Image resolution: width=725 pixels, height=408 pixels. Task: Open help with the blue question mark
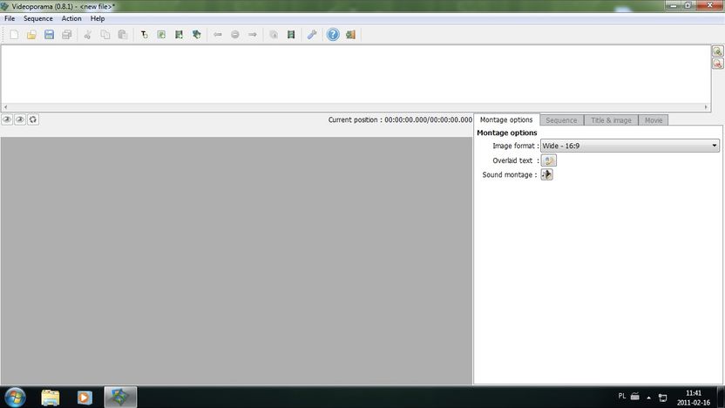click(333, 35)
